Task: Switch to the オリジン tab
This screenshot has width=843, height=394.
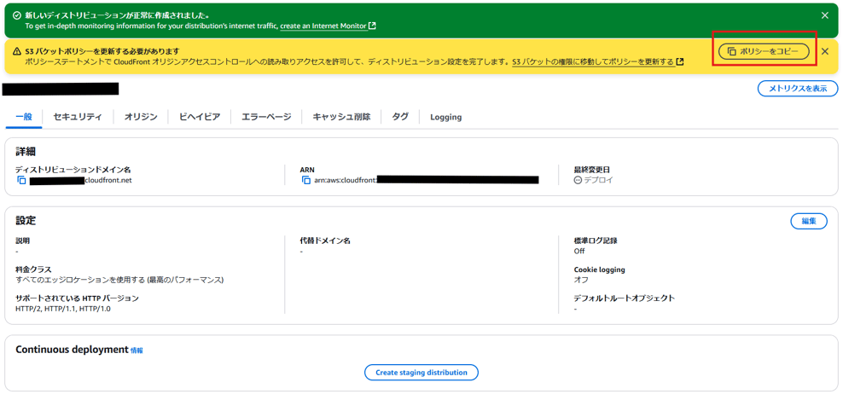Action: click(x=141, y=117)
